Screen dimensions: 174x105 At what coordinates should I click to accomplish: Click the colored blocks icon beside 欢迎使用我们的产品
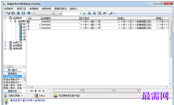click(x=55, y=96)
